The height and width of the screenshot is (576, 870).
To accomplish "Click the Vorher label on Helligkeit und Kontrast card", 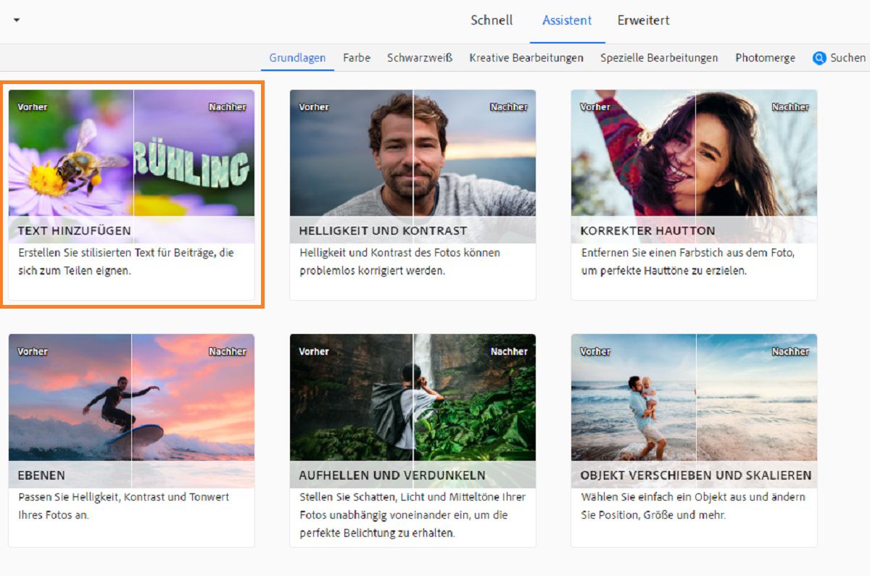I will tap(314, 107).
